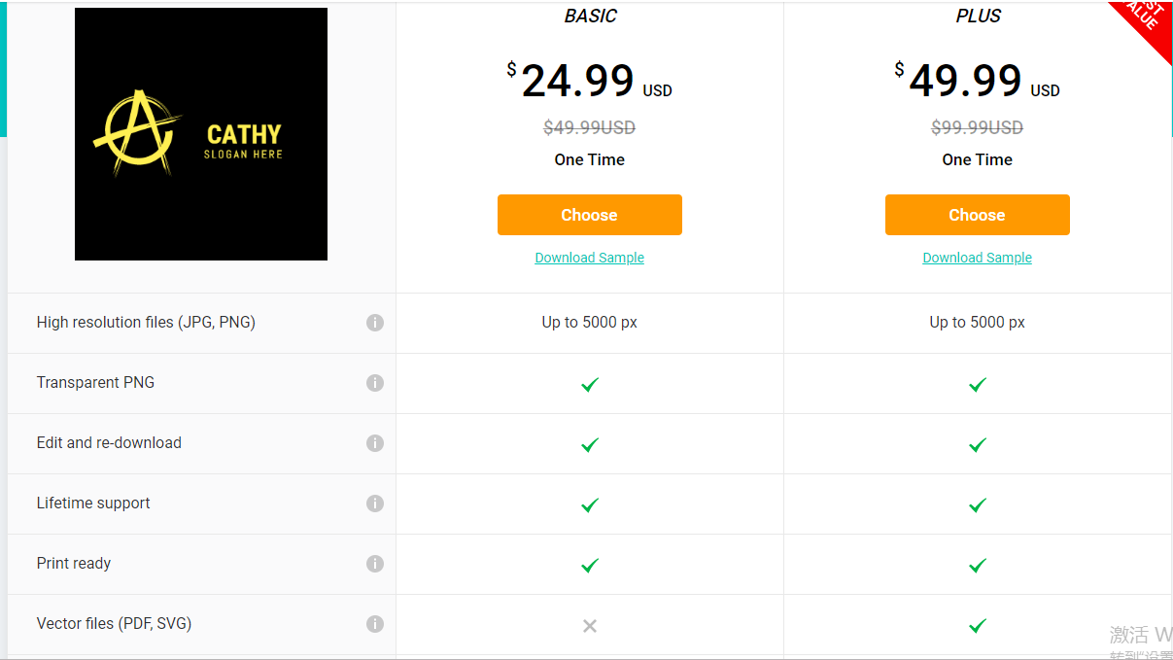Click the Cathy logo preview thumbnail
1173x660 pixels.
tap(201, 134)
